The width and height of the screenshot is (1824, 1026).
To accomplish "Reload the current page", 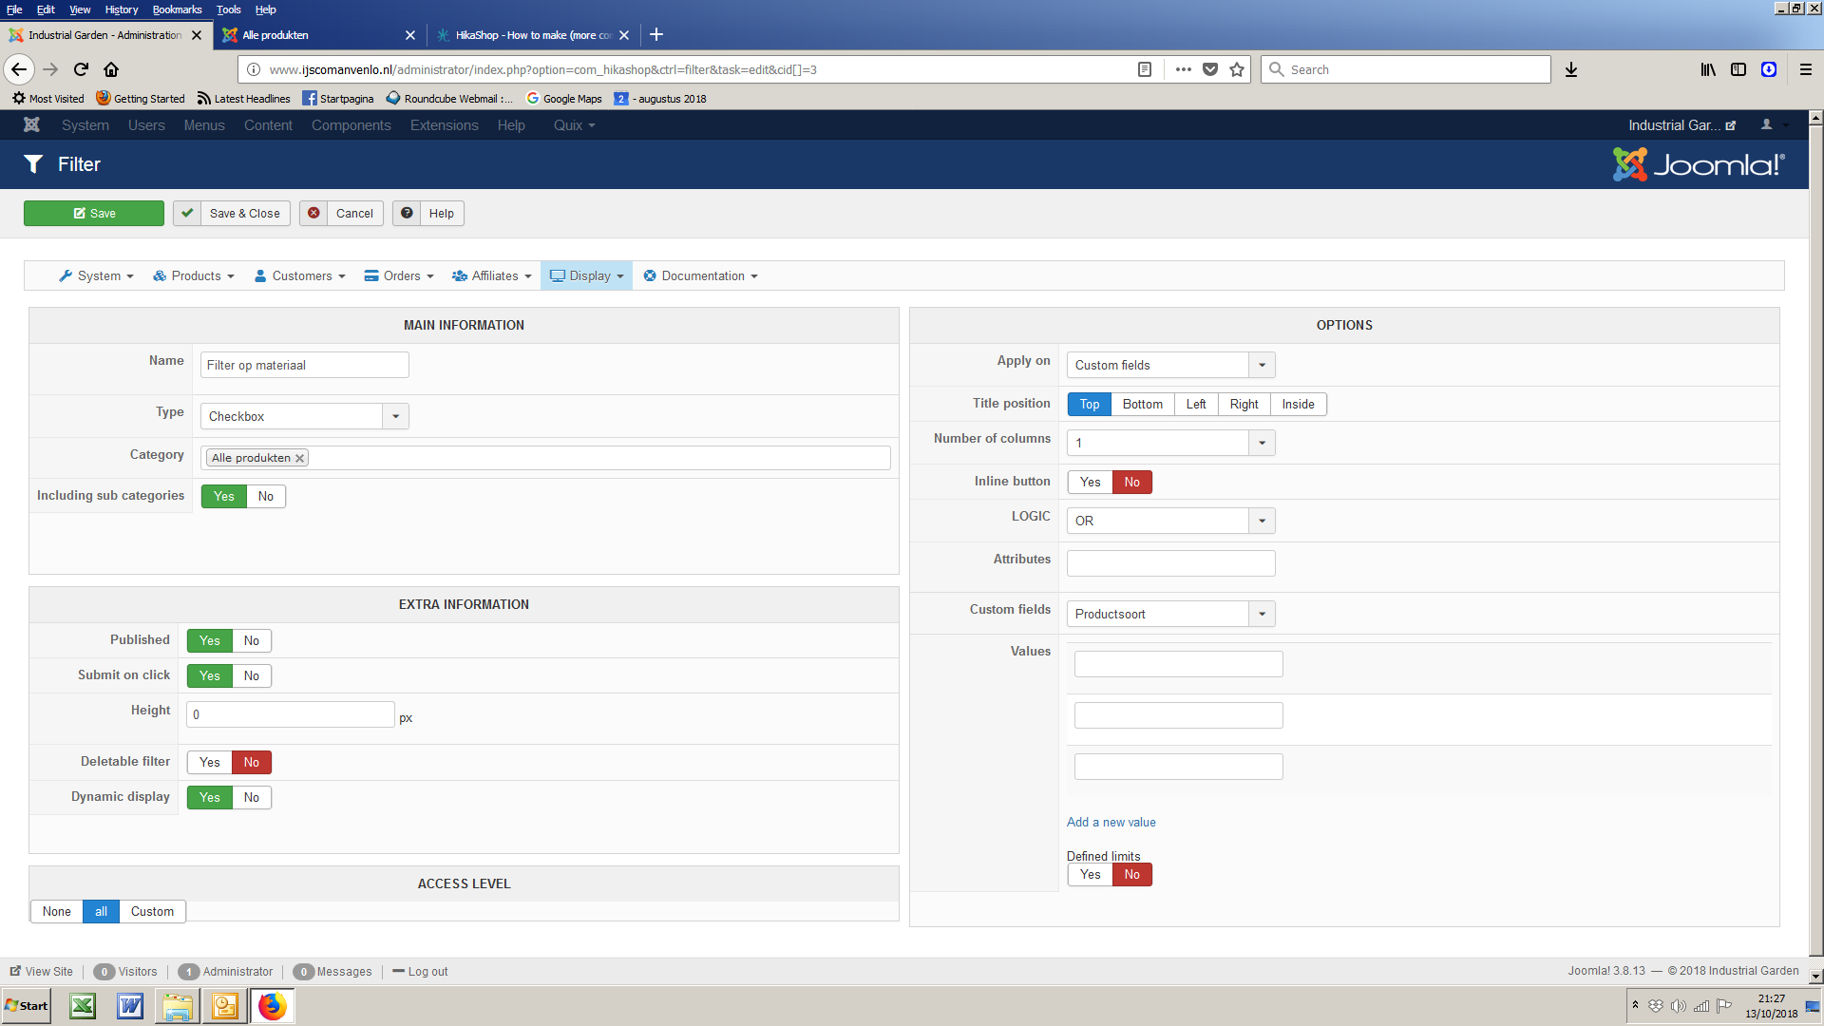I will (81, 69).
